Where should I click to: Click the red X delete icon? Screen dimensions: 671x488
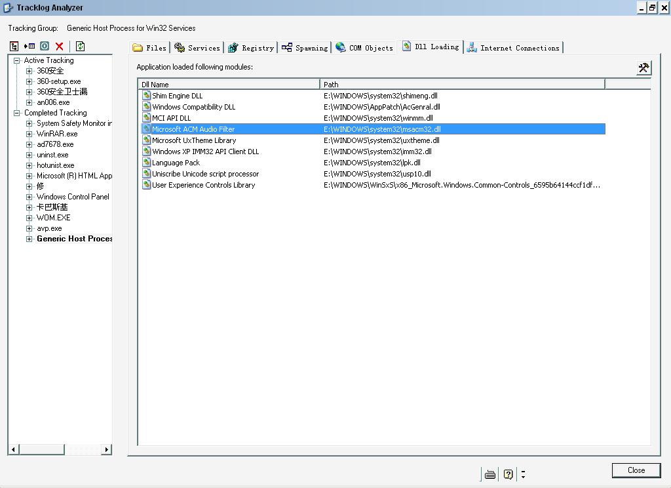point(60,46)
